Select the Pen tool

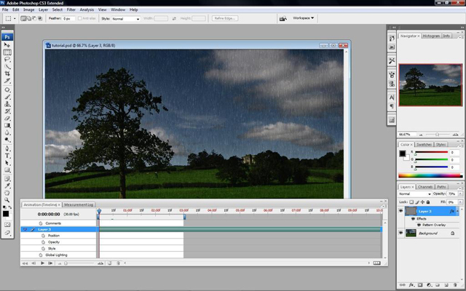7,148
